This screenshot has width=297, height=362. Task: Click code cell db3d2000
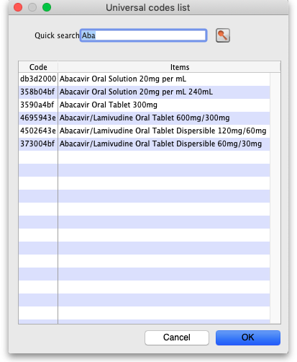click(38, 79)
